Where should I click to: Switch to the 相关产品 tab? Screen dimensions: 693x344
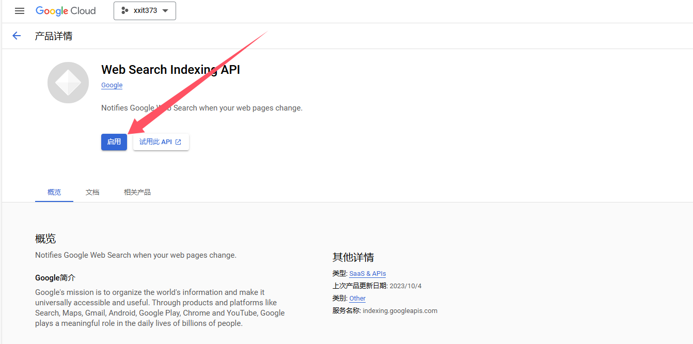(137, 192)
